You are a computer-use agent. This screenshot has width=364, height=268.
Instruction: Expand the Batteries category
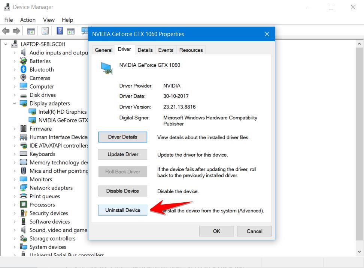(15, 61)
